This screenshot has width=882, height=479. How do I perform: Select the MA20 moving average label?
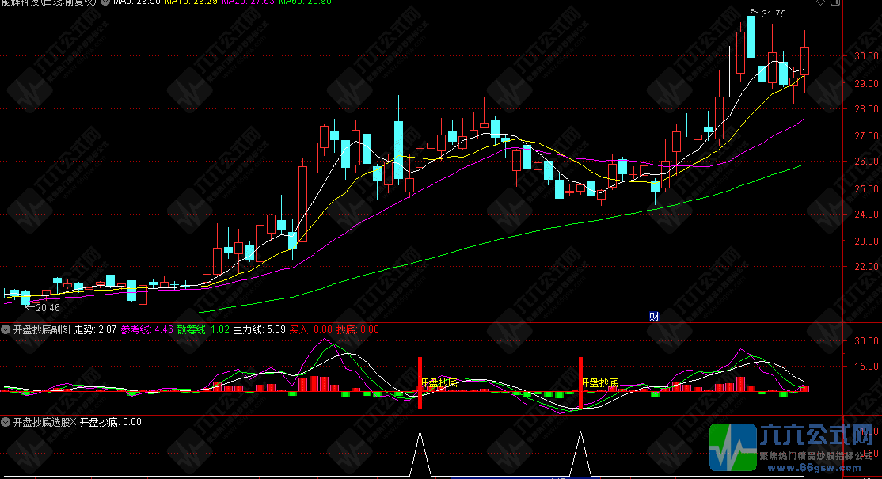click(248, 2)
